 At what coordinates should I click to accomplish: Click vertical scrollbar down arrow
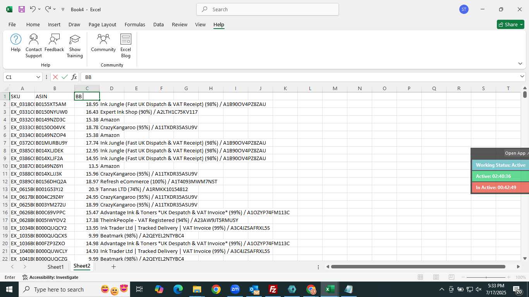coord(525,258)
